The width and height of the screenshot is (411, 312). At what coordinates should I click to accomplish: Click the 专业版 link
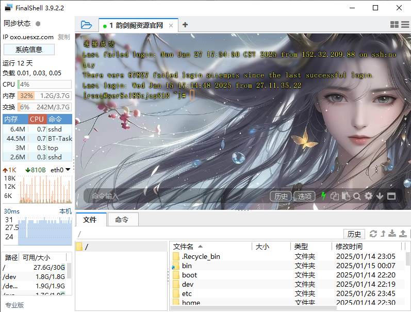pos(14,305)
